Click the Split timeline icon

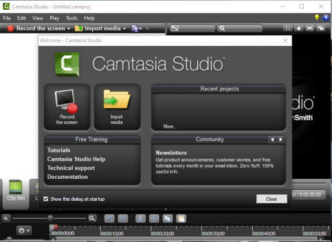pos(154,219)
